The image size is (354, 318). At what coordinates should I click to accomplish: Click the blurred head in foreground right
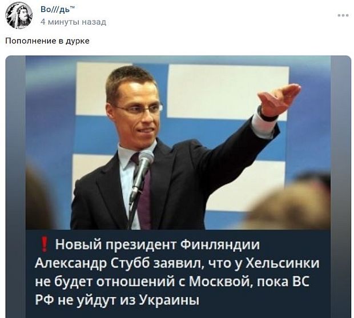tap(291, 203)
